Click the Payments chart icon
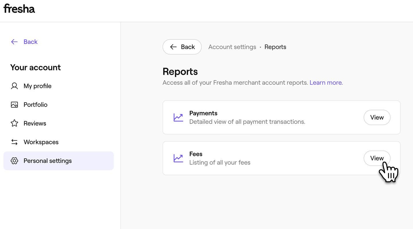This screenshot has height=229, width=413. 178,117
